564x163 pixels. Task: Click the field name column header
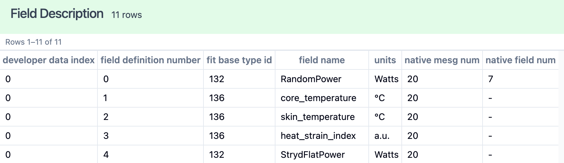point(322,60)
